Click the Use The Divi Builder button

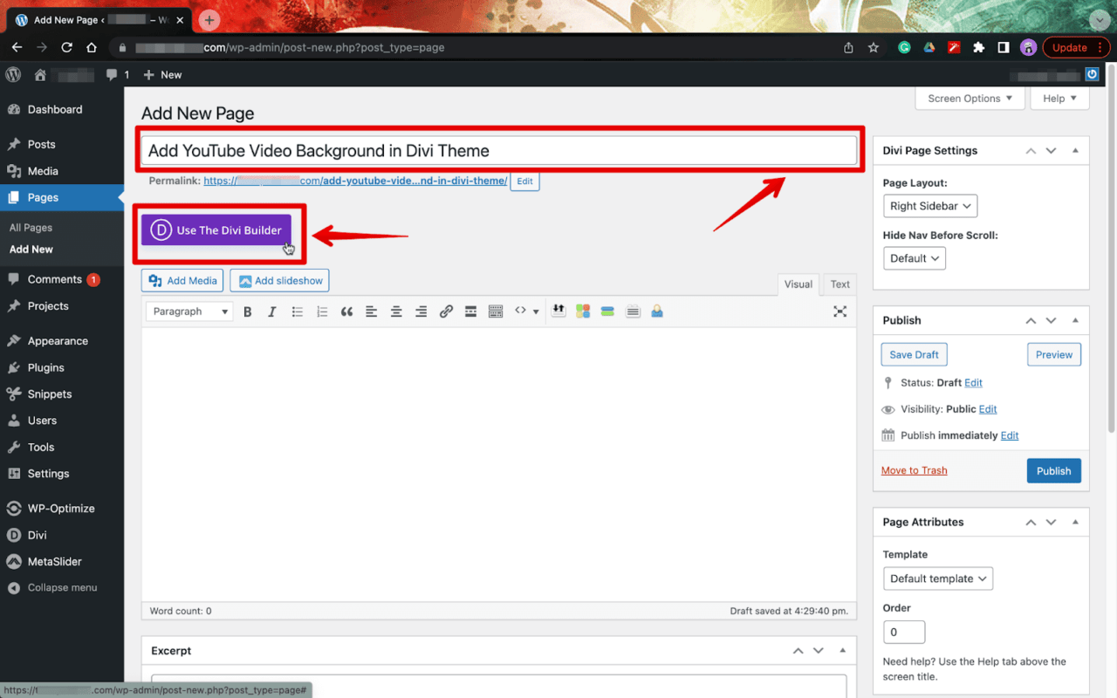[216, 230]
